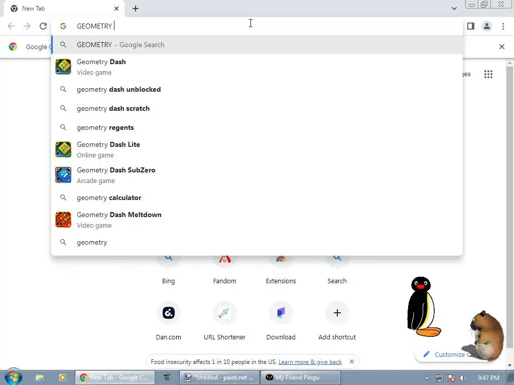Open the network tray icon

439,378
